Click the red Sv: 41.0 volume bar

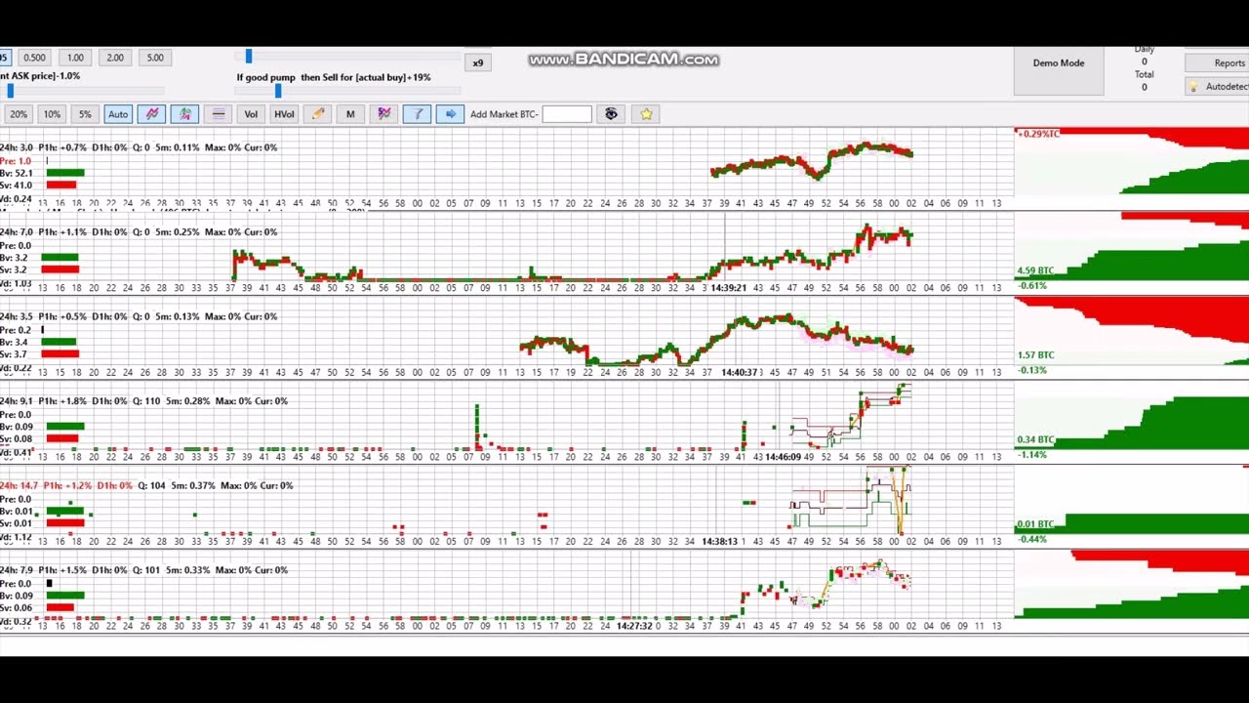tap(60, 185)
